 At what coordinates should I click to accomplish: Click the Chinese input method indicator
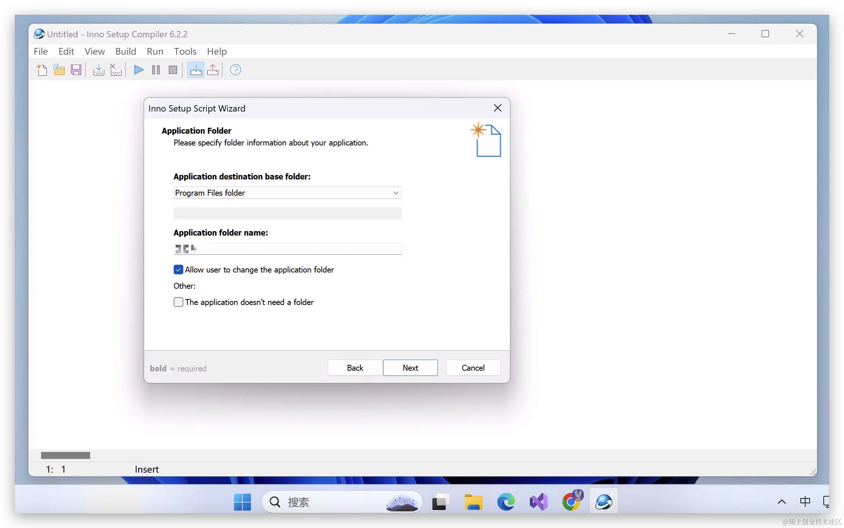coord(805,502)
